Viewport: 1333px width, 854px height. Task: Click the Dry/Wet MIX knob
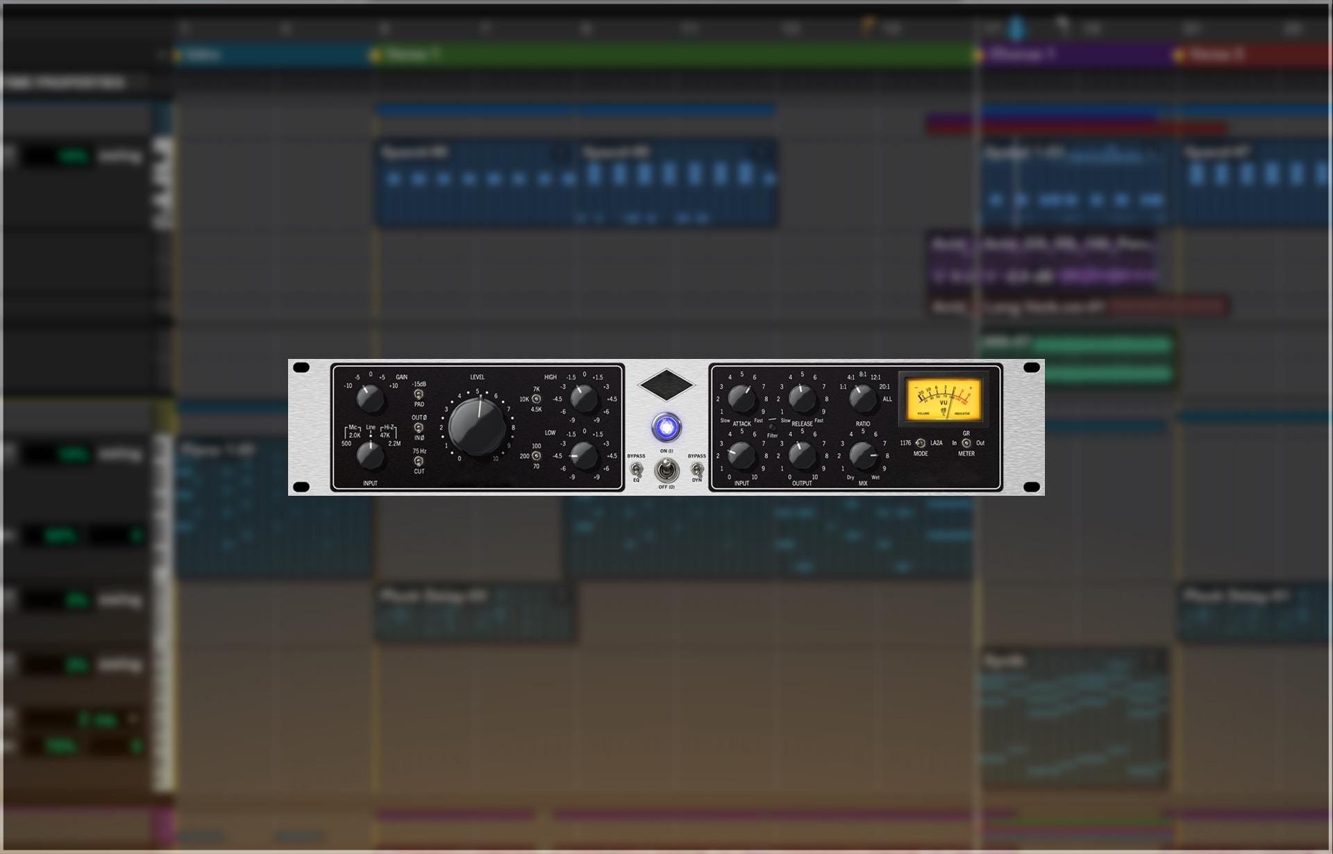tap(863, 455)
